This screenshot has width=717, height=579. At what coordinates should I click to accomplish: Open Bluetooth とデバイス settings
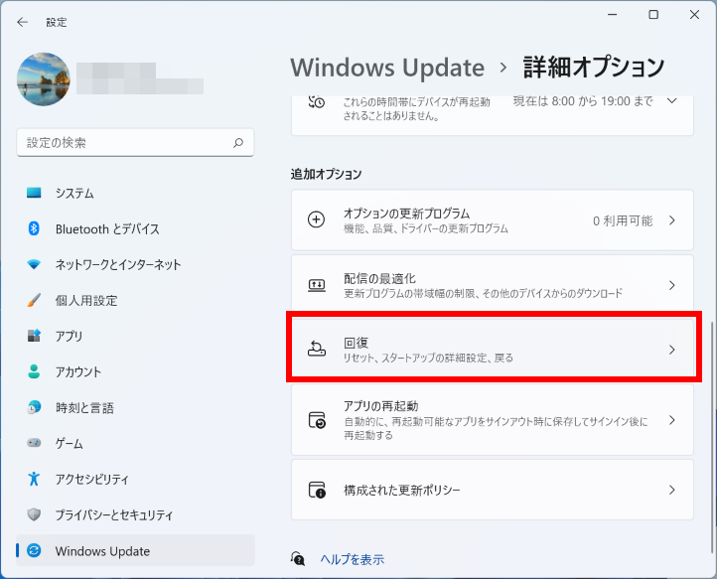(135, 228)
